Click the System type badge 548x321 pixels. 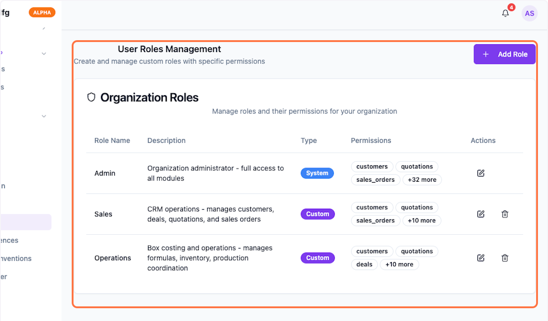[x=317, y=174]
